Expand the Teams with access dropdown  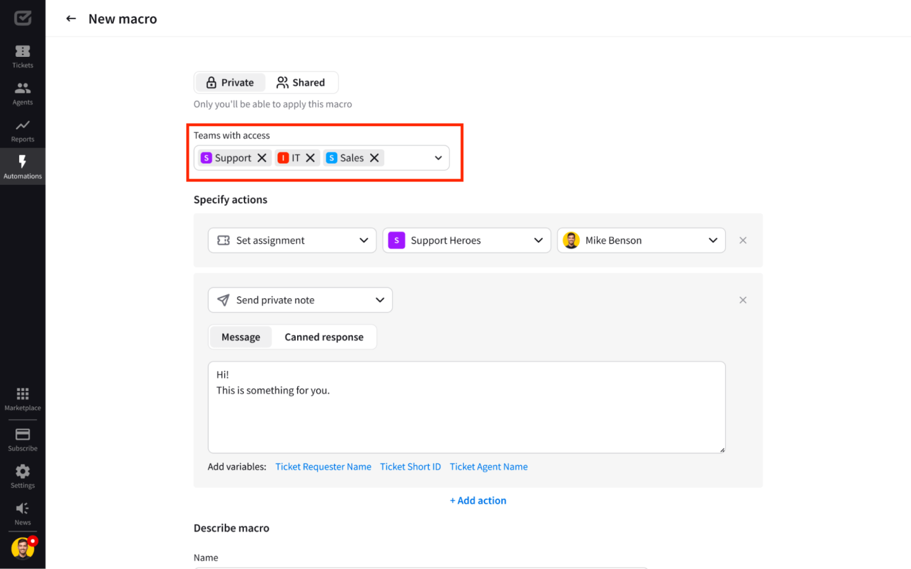[x=438, y=158]
